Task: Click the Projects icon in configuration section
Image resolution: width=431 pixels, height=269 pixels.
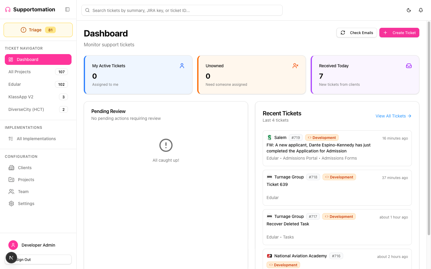Action: tap(11, 179)
